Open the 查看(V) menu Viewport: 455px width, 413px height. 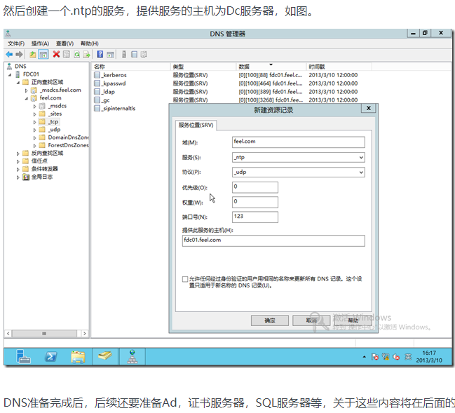pyautogui.click(x=64, y=43)
